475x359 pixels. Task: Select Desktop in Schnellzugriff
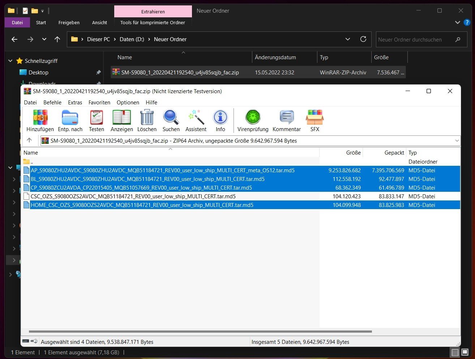[x=38, y=73]
